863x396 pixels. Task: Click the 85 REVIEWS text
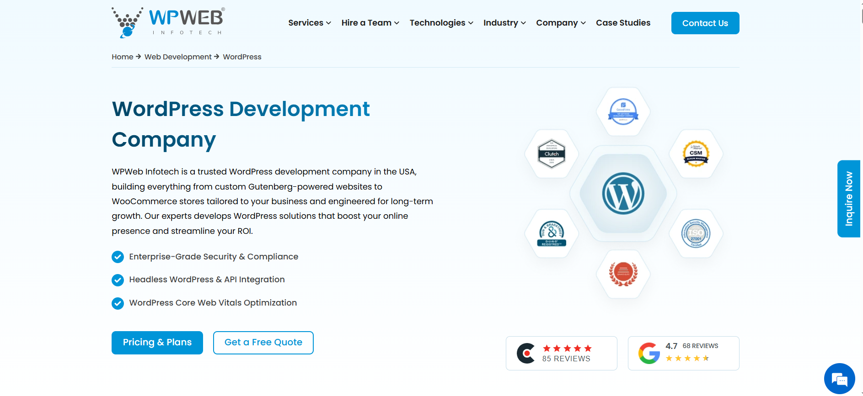(x=566, y=359)
